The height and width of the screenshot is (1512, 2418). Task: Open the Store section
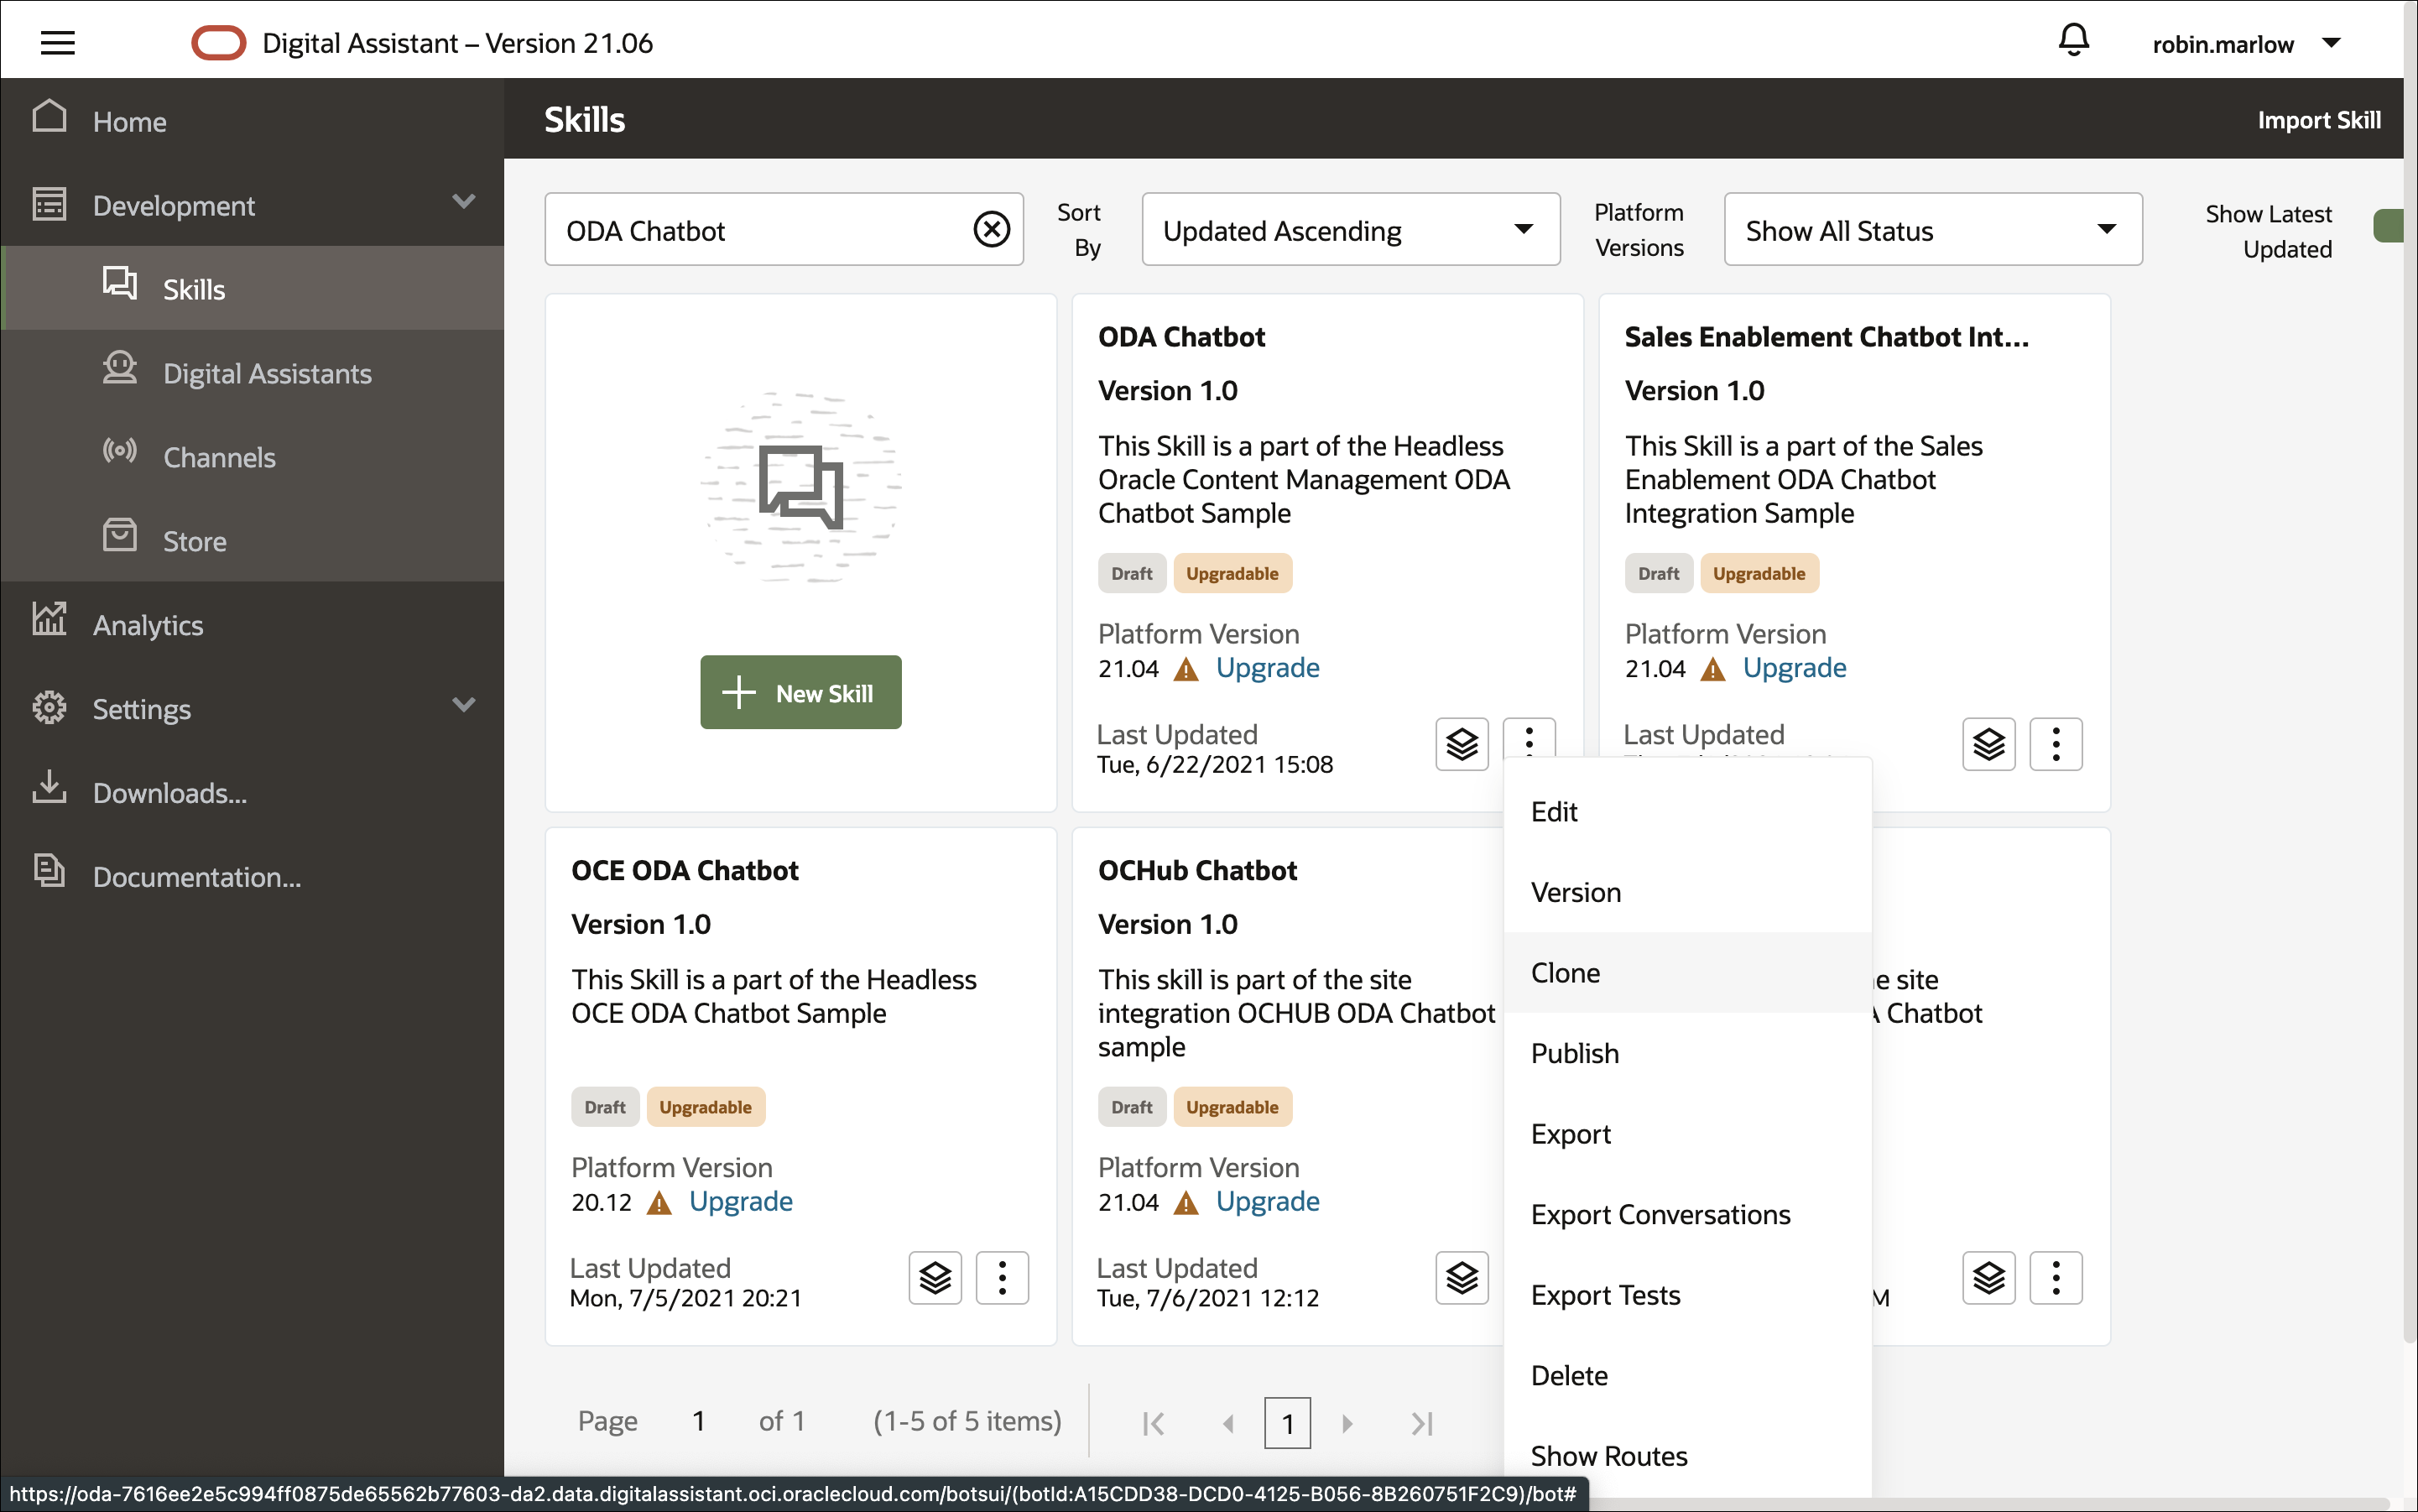tap(195, 540)
